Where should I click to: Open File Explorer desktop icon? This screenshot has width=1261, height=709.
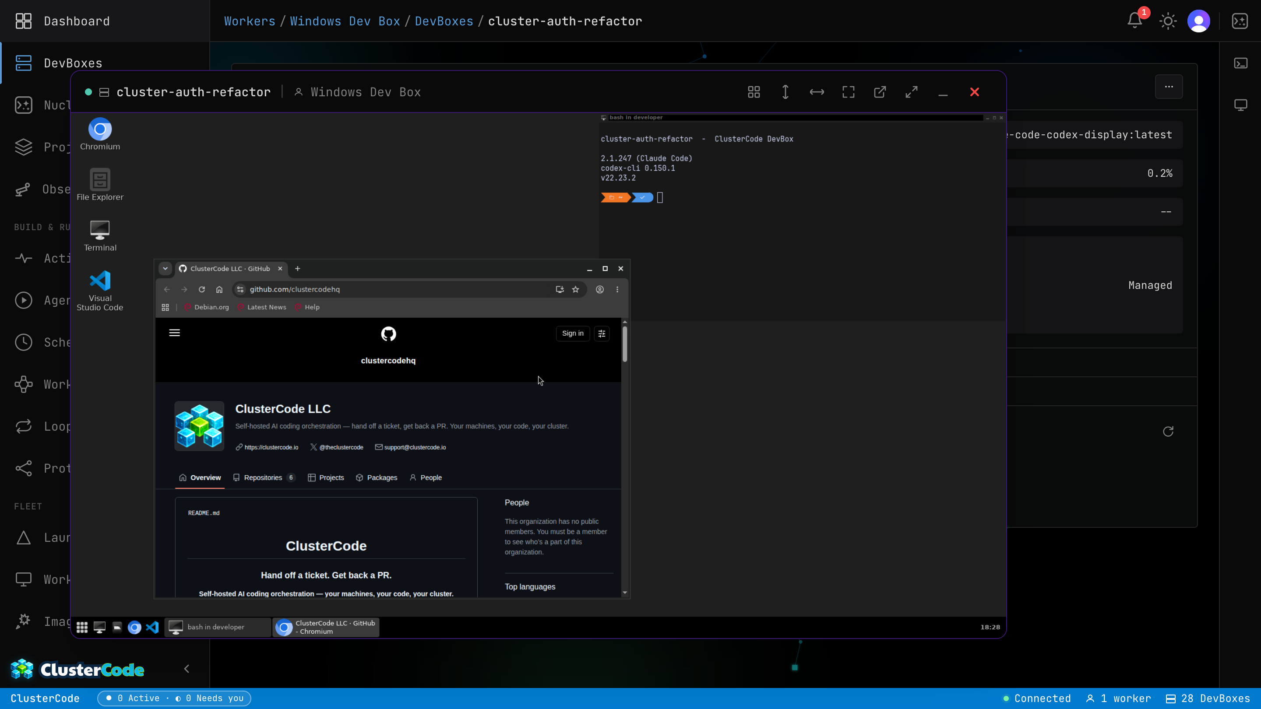coord(100,184)
